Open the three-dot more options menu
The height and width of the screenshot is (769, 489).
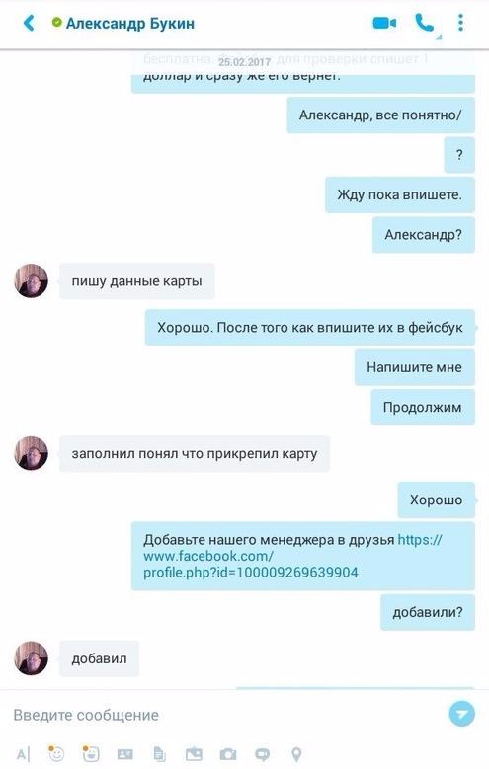click(x=460, y=23)
